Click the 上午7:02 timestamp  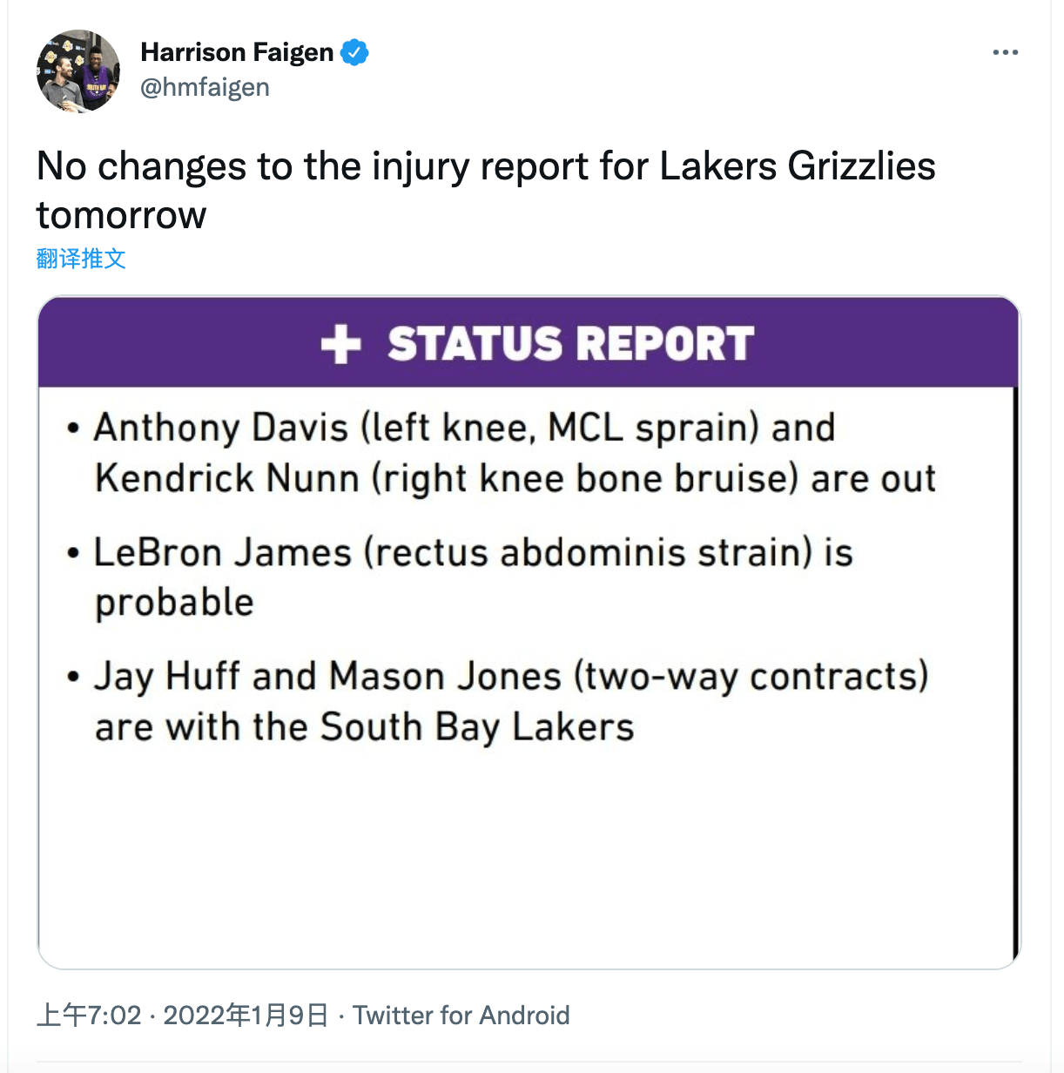click(89, 1016)
